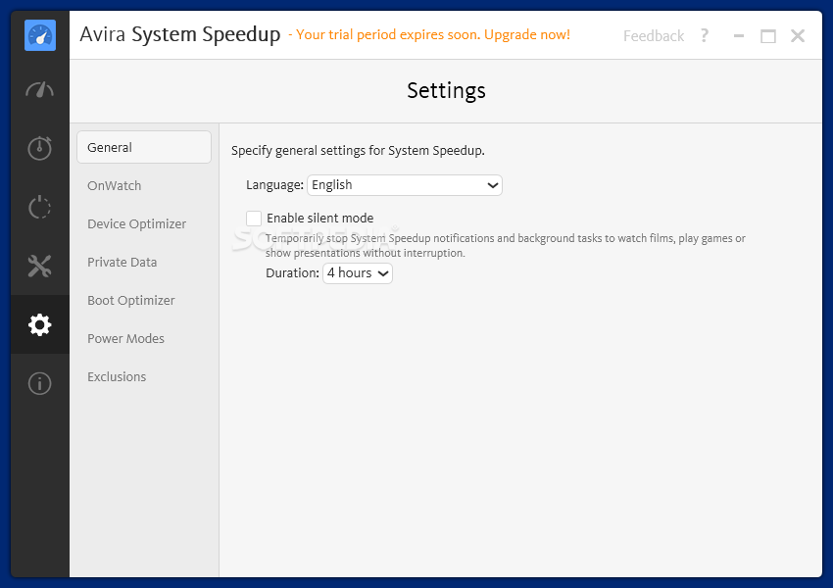Click the question mark help icon

[x=705, y=35]
